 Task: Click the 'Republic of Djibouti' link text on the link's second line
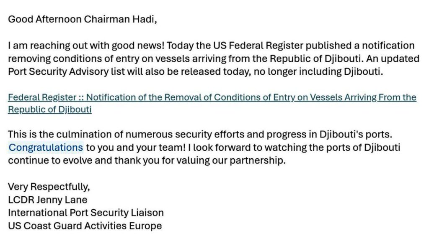click(50, 109)
